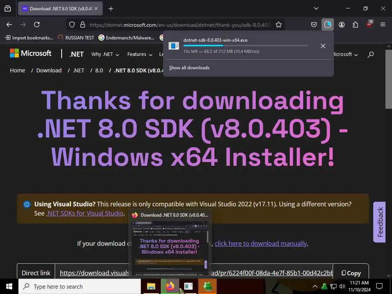Expand the Why .NET menu
The height and width of the screenshot is (294, 392).
coord(105,54)
